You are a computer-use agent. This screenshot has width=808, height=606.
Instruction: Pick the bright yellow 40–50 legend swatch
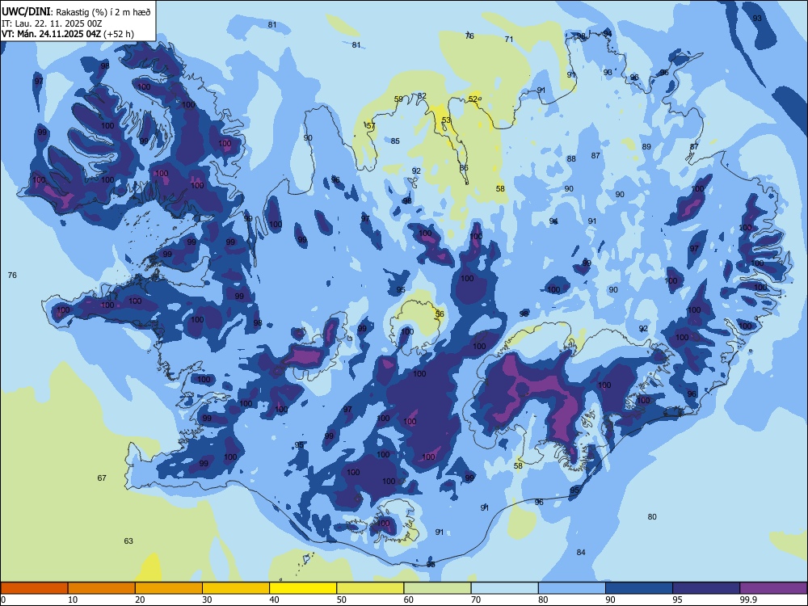pos(303,588)
